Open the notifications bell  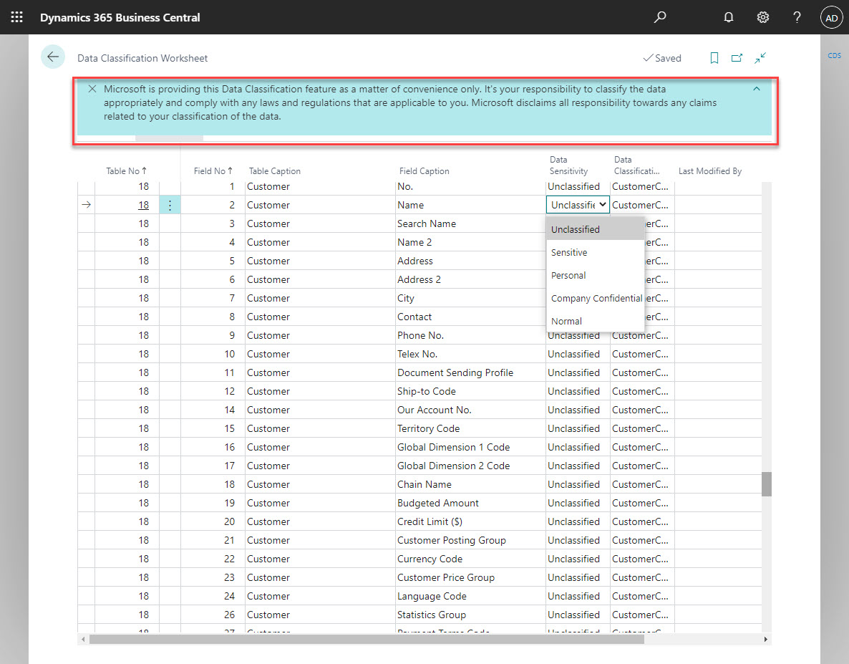coord(728,17)
